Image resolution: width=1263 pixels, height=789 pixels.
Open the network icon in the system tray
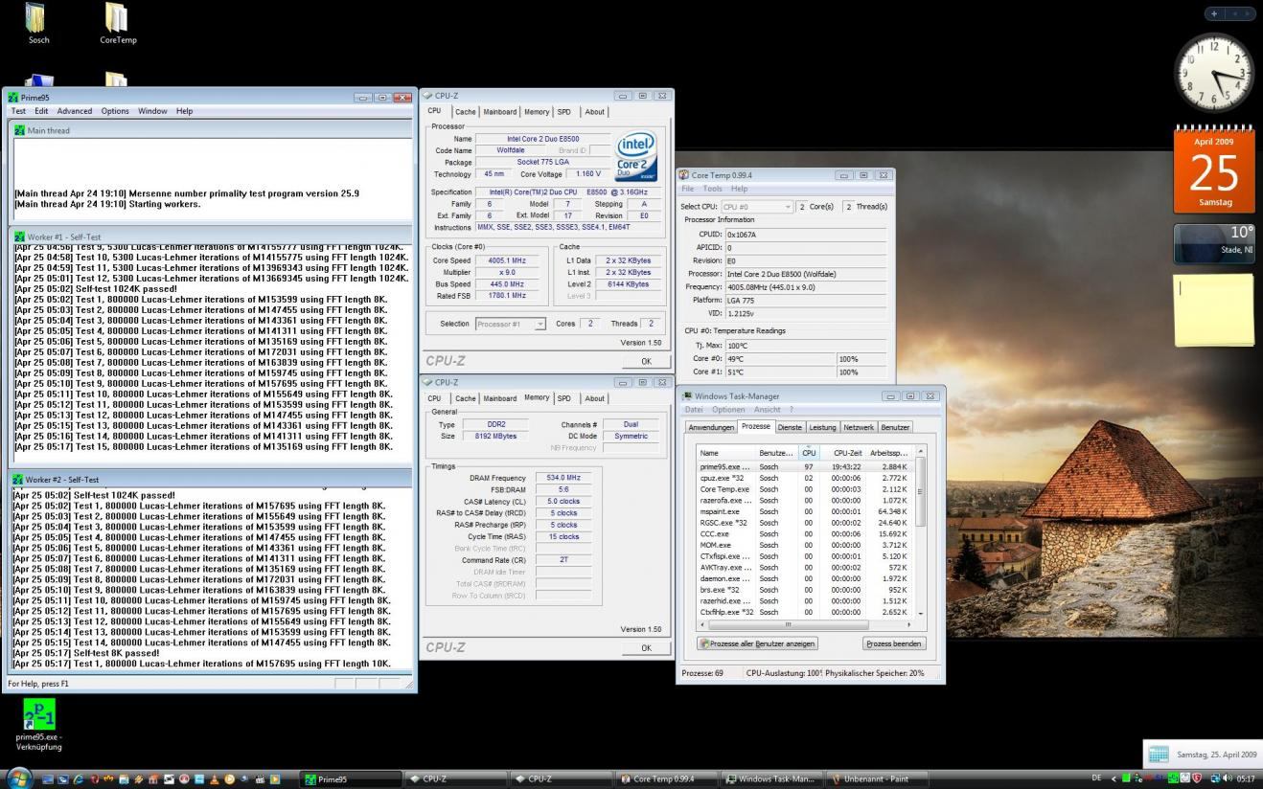1215,778
